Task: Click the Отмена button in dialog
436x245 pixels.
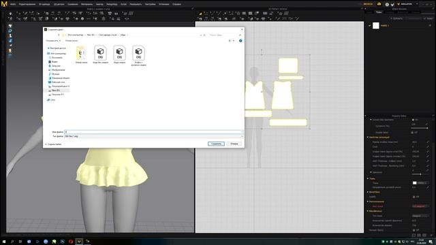Action: (x=234, y=144)
